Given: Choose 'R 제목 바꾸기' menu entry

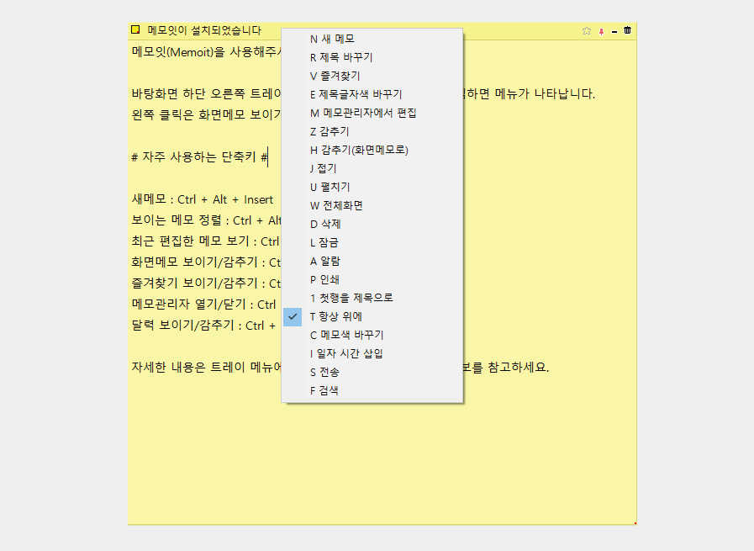Looking at the screenshot, I should coord(372,57).
